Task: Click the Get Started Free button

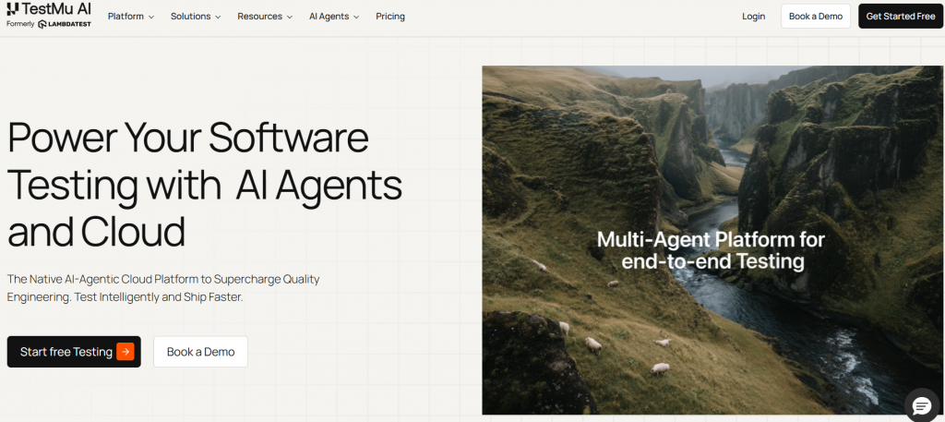Action: click(900, 17)
